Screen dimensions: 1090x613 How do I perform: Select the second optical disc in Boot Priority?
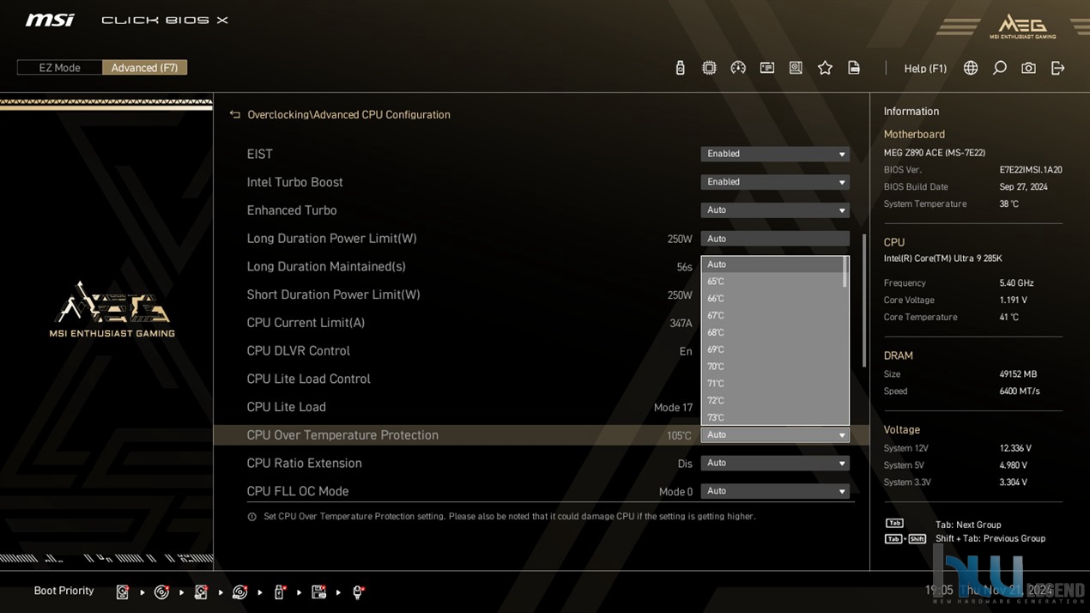click(x=240, y=592)
